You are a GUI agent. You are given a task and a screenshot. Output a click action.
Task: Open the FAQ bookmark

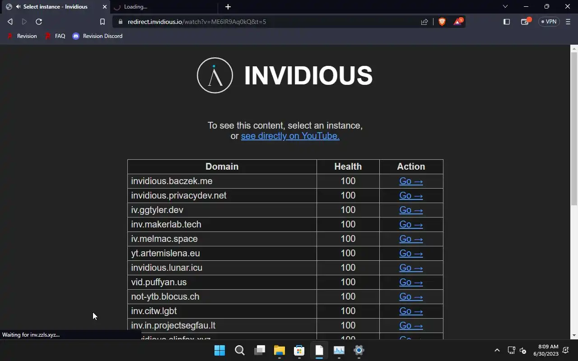point(56,36)
